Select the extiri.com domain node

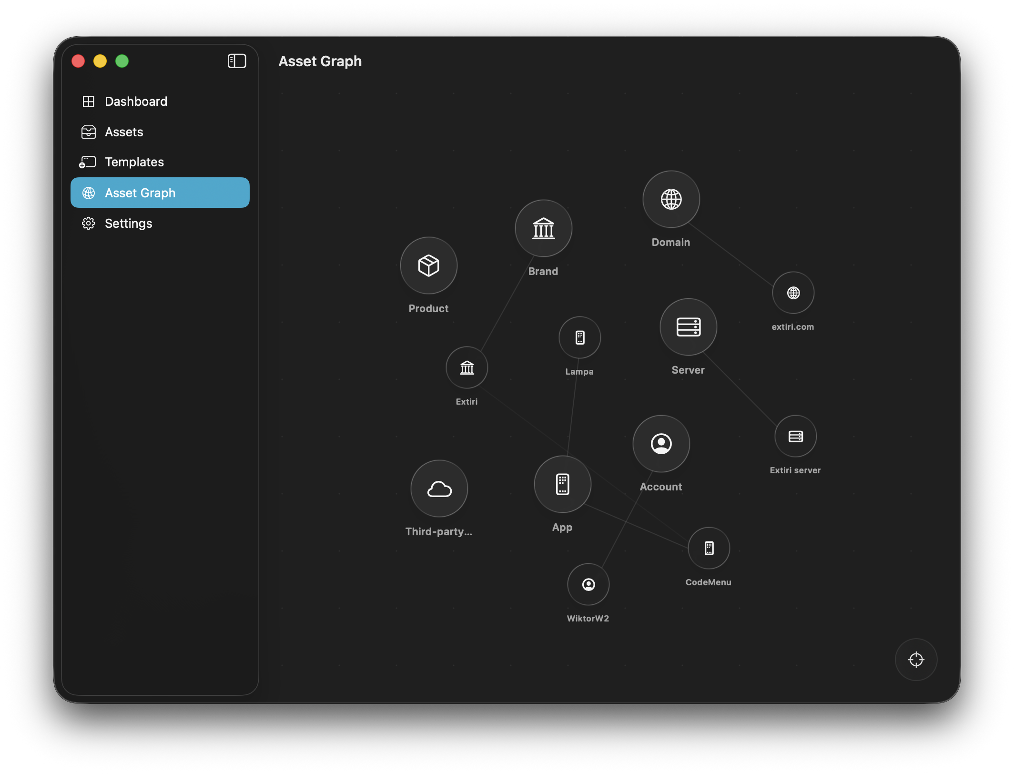point(793,293)
